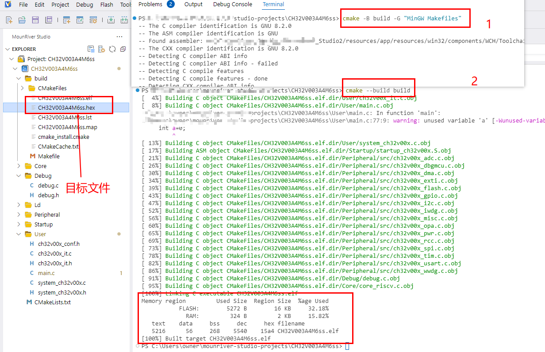Open the Edit menu

click(39, 4)
